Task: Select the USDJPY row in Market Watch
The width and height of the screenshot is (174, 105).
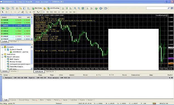Action: pyautogui.click(x=16, y=28)
